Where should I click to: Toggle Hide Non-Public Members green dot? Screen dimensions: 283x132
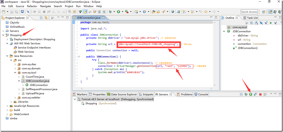271,23
